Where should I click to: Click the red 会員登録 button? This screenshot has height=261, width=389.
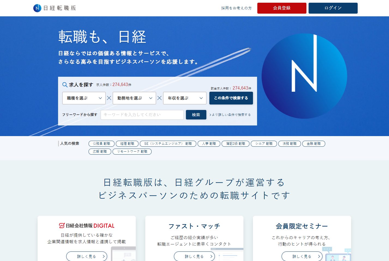(282, 8)
